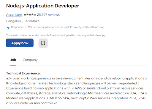Screen dimensions: 152x109
Task: Click the 'Modern web applications HTML/CSS' line
Action: (76, 98)
